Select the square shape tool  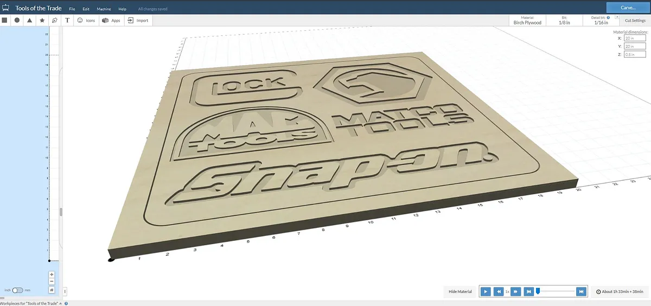(4, 20)
